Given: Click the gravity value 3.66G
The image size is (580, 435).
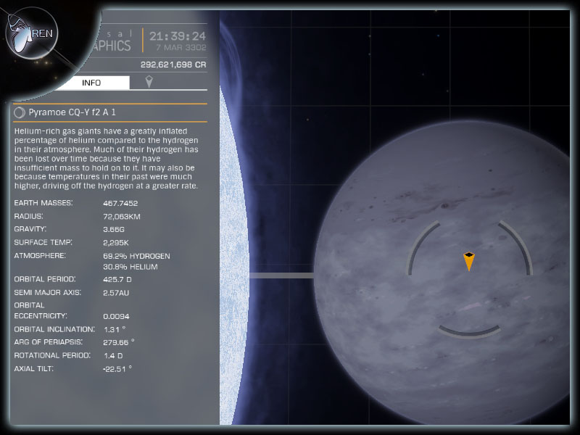Looking at the screenshot, I should point(114,230).
